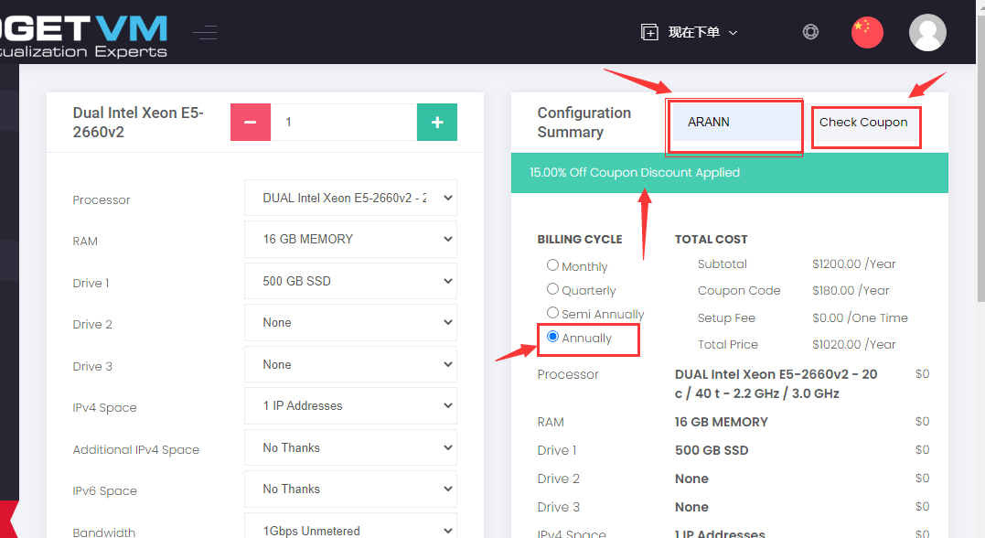The image size is (985, 538).
Task: Click the GETVM logo
Action: (83, 36)
